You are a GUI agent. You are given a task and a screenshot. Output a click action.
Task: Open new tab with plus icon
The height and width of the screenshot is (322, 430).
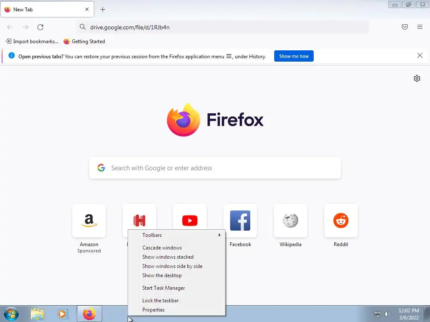click(x=102, y=10)
